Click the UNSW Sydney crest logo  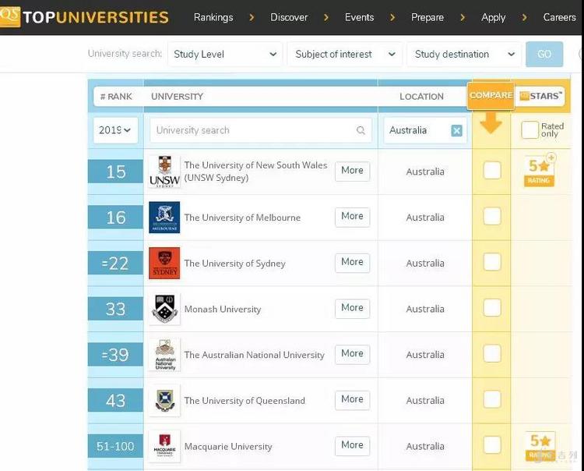click(164, 172)
